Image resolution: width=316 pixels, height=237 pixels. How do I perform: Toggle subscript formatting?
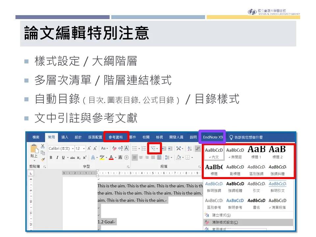78,158
